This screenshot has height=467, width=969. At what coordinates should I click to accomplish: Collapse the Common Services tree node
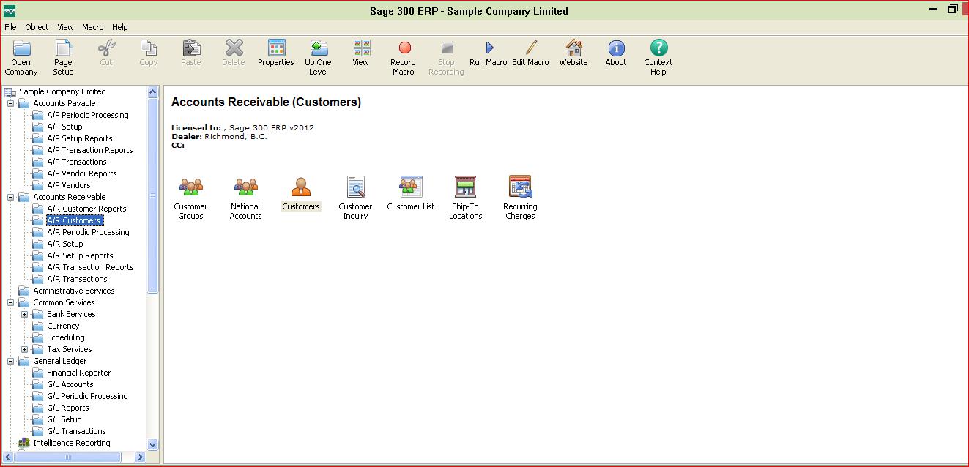pos(11,302)
